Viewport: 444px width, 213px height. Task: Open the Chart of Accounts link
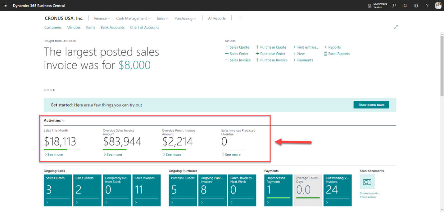[x=144, y=27]
